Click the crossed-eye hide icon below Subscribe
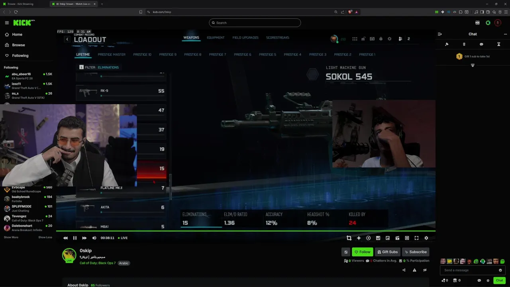Image resolution: width=510 pixels, height=287 pixels. click(x=425, y=270)
